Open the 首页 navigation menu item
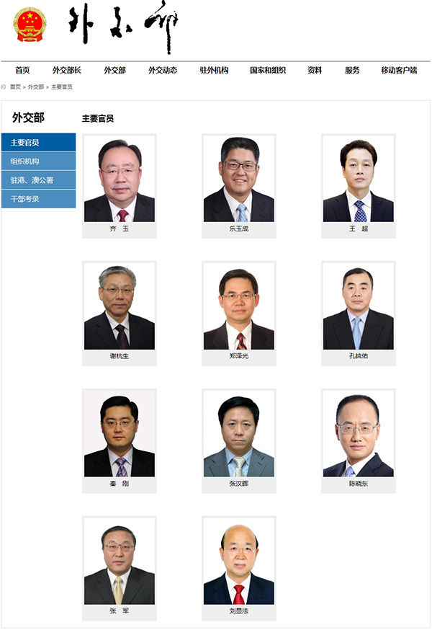Viewport: 432px width, 630px height. (22, 71)
